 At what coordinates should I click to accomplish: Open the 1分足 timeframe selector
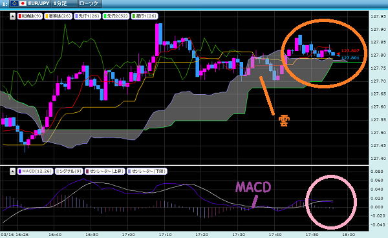pos(64,3)
